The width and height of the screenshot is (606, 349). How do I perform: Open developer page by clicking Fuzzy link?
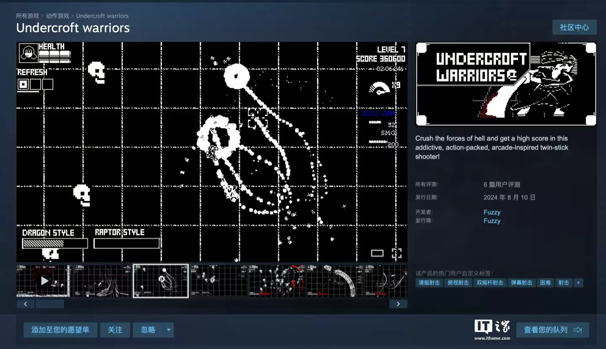(492, 212)
